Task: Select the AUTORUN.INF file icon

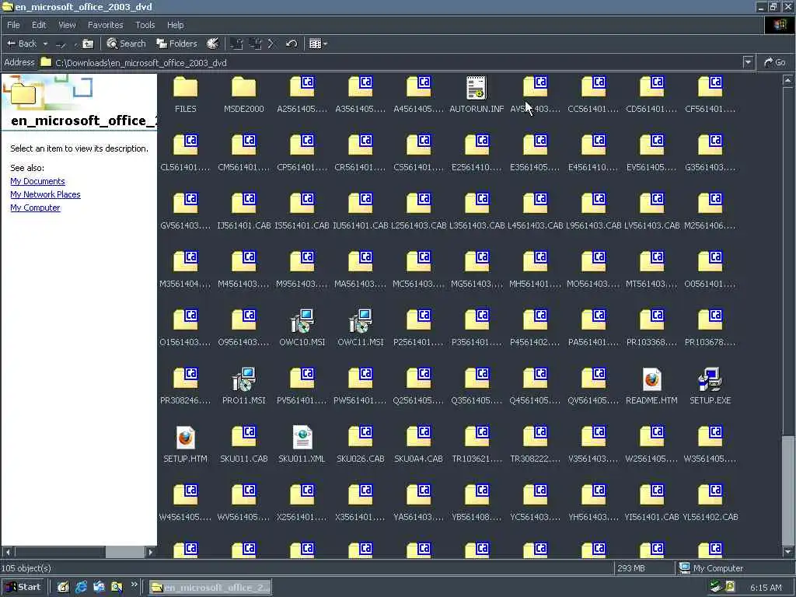Action: (477, 87)
